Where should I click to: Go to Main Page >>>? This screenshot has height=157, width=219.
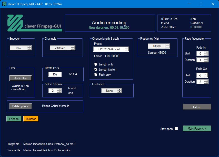click(x=197, y=128)
